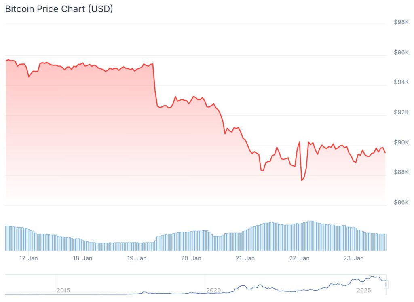Click the $96K price axis label
This screenshot has height=302, width=414.
(x=401, y=52)
